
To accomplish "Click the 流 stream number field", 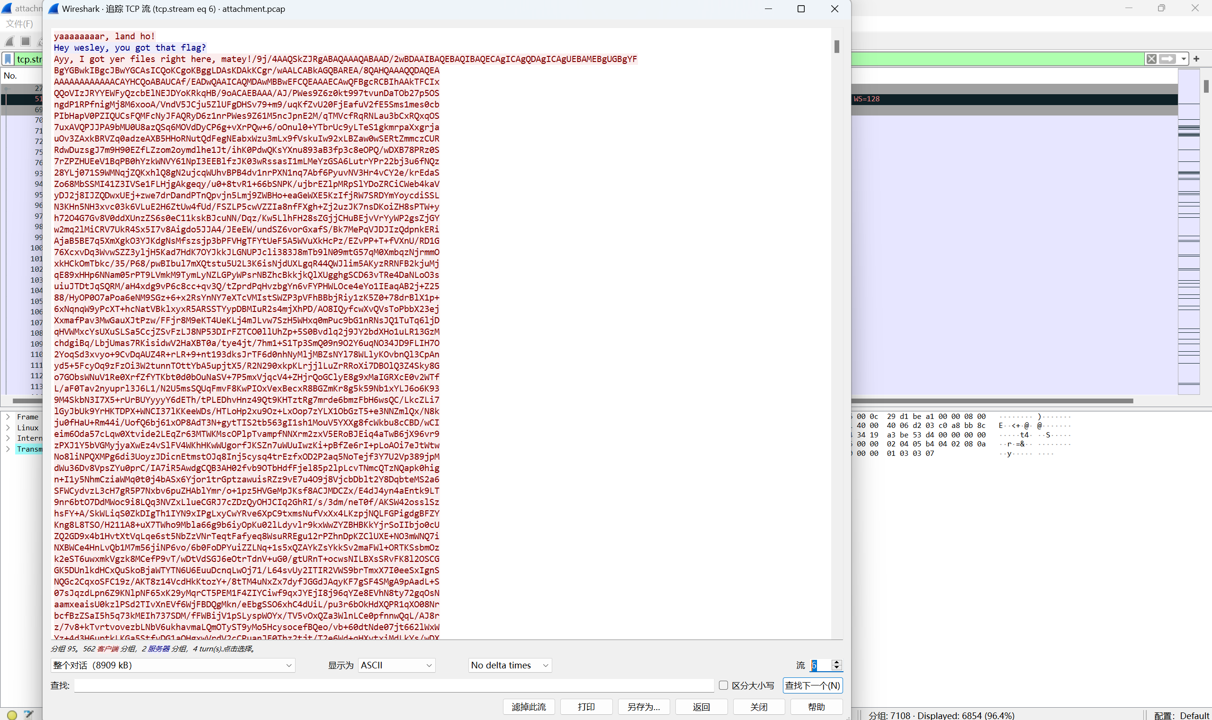I will point(821,665).
